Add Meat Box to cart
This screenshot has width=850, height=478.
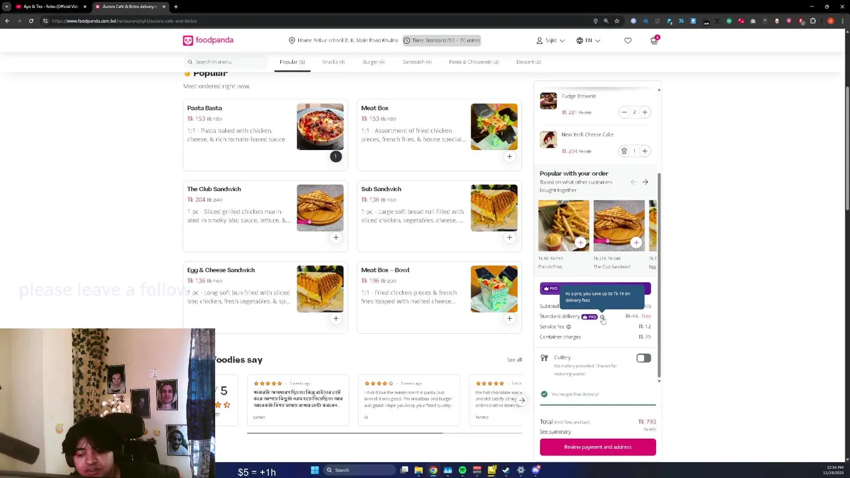click(509, 157)
